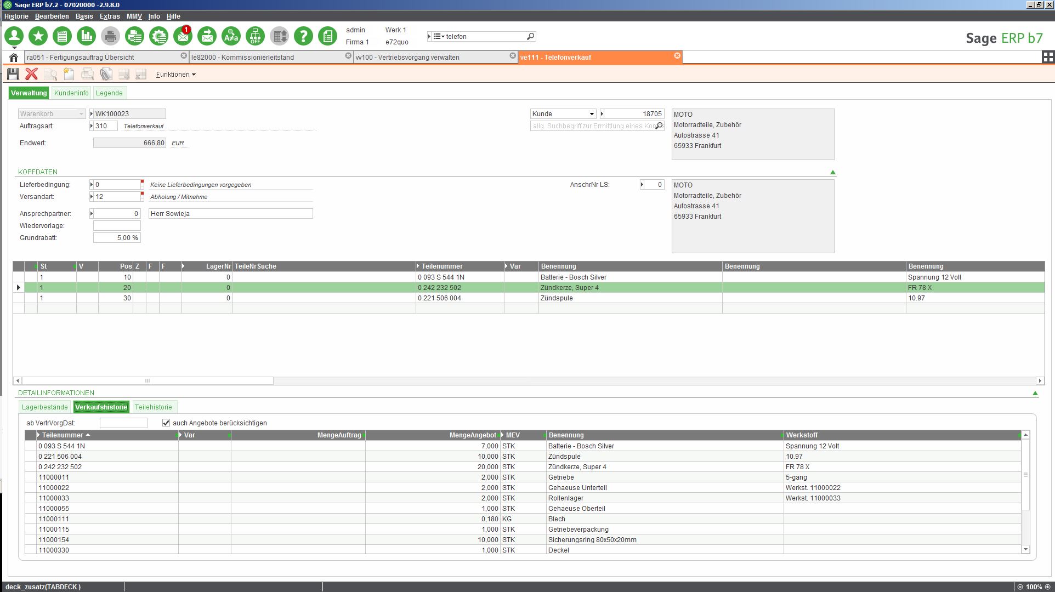This screenshot has width=1055, height=592.
Task: Open mail icon with notification badge
Action: click(x=183, y=36)
